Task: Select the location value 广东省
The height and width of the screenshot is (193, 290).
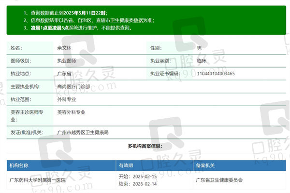Action: coord(64,73)
